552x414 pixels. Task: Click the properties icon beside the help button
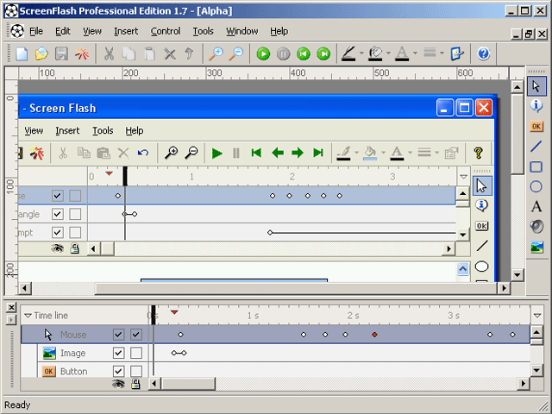pyautogui.click(x=457, y=53)
